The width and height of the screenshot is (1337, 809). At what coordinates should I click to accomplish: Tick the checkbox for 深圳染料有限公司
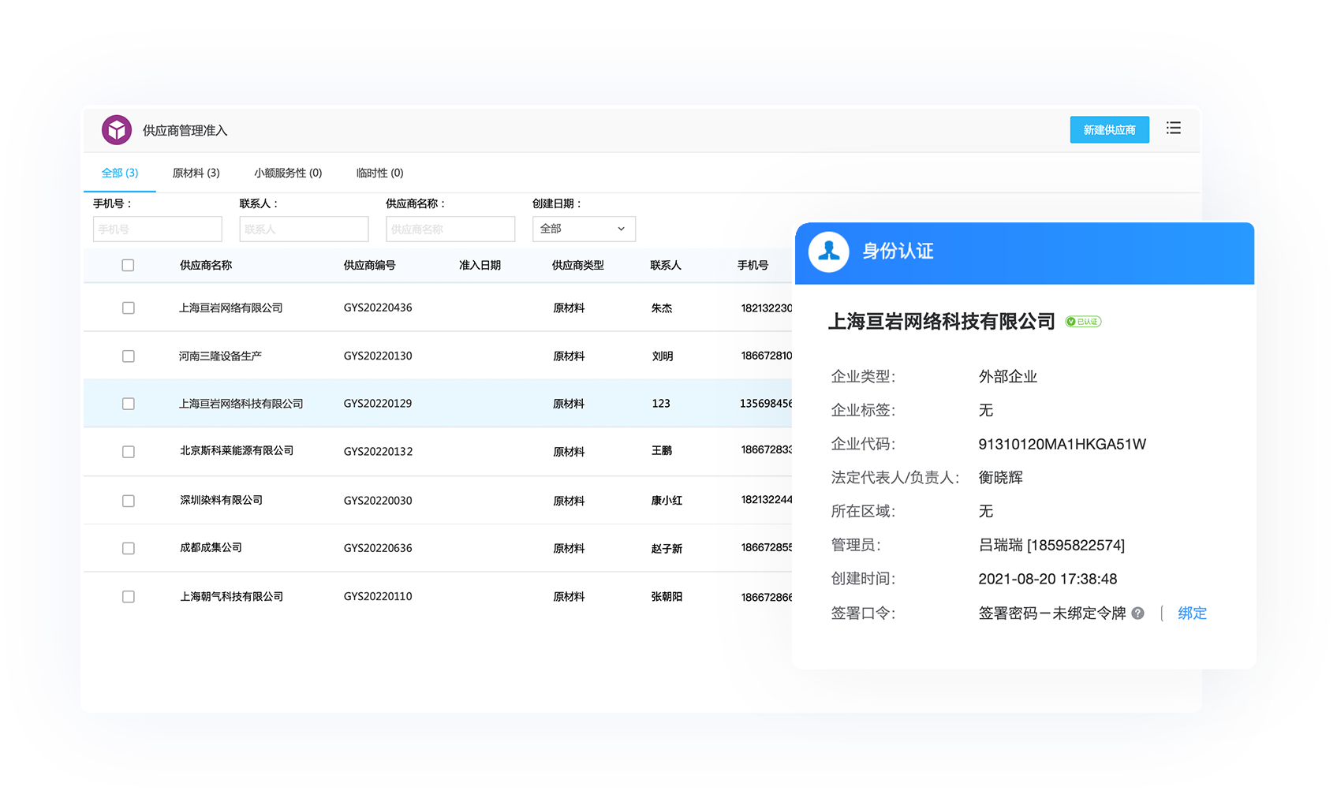click(x=128, y=501)
